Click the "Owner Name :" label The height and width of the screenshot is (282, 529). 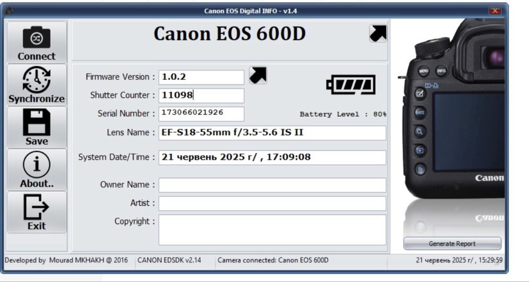coord(127,185)
